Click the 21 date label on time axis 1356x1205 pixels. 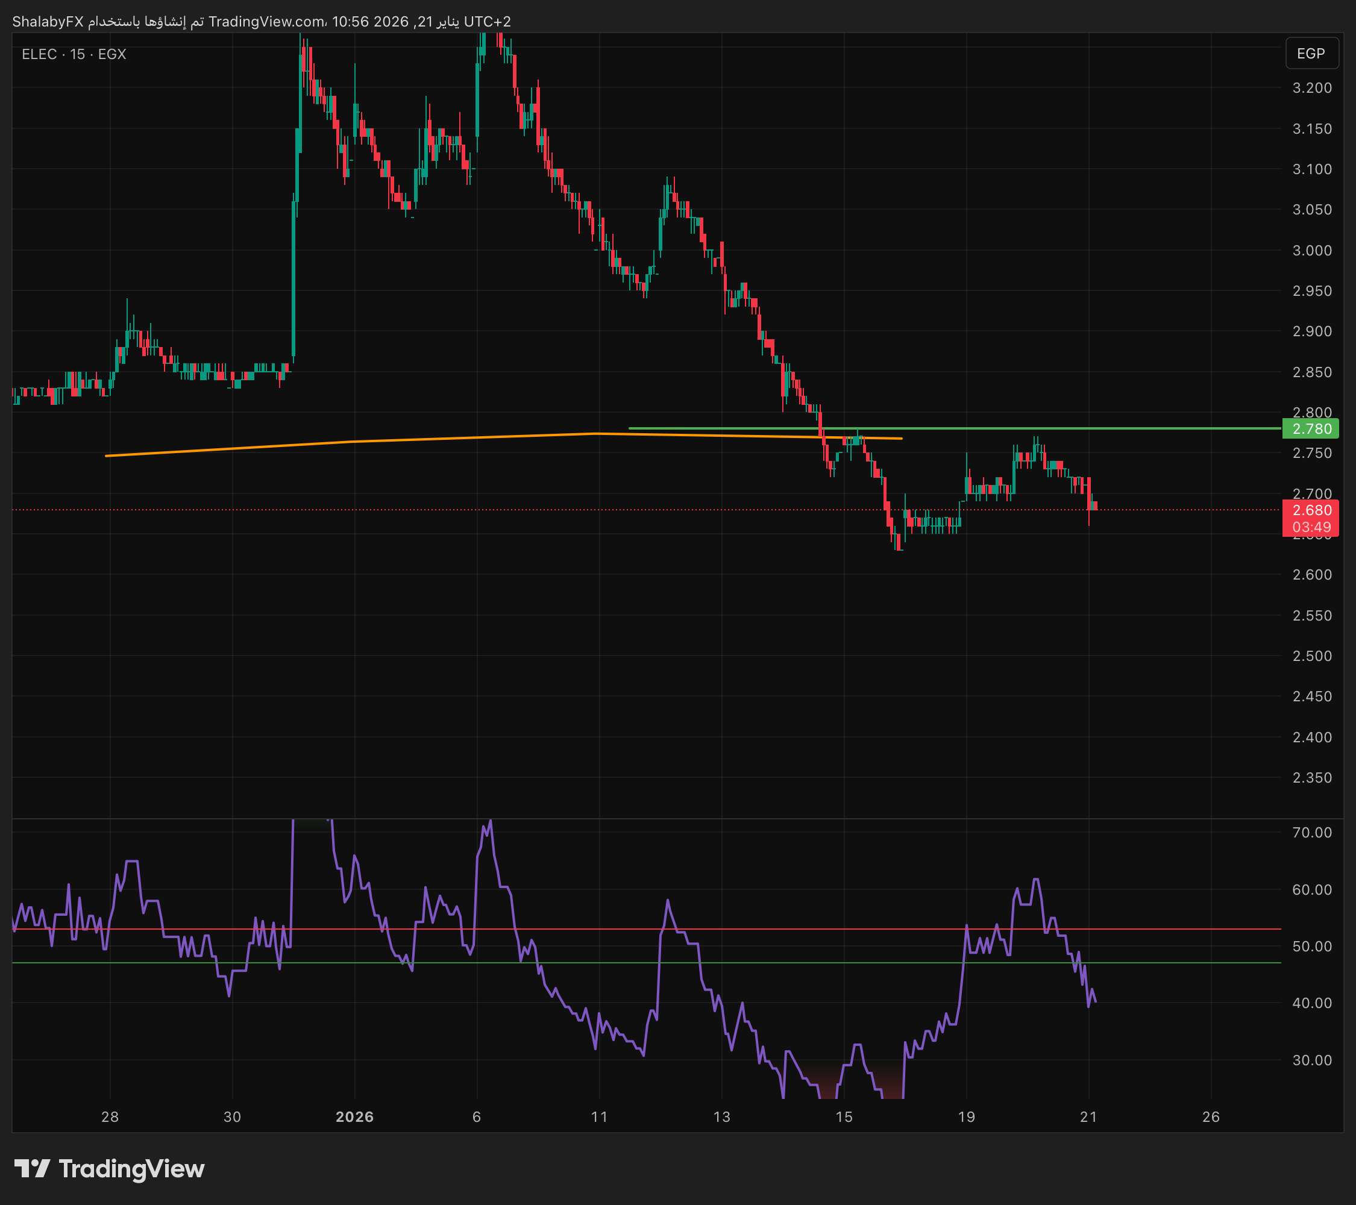[1088, 1117]
